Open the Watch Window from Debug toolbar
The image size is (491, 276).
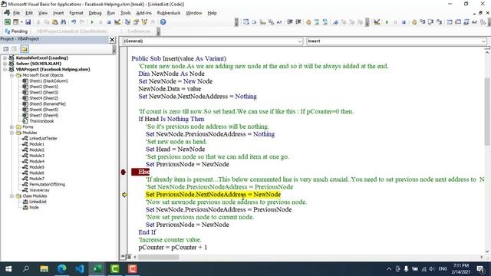pos(466,22)
